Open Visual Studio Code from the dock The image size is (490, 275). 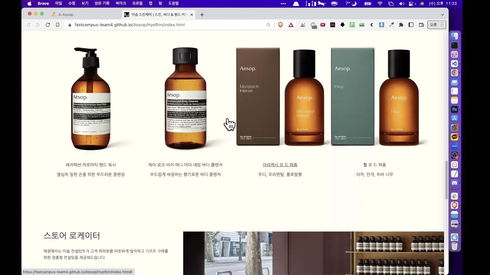455,63
